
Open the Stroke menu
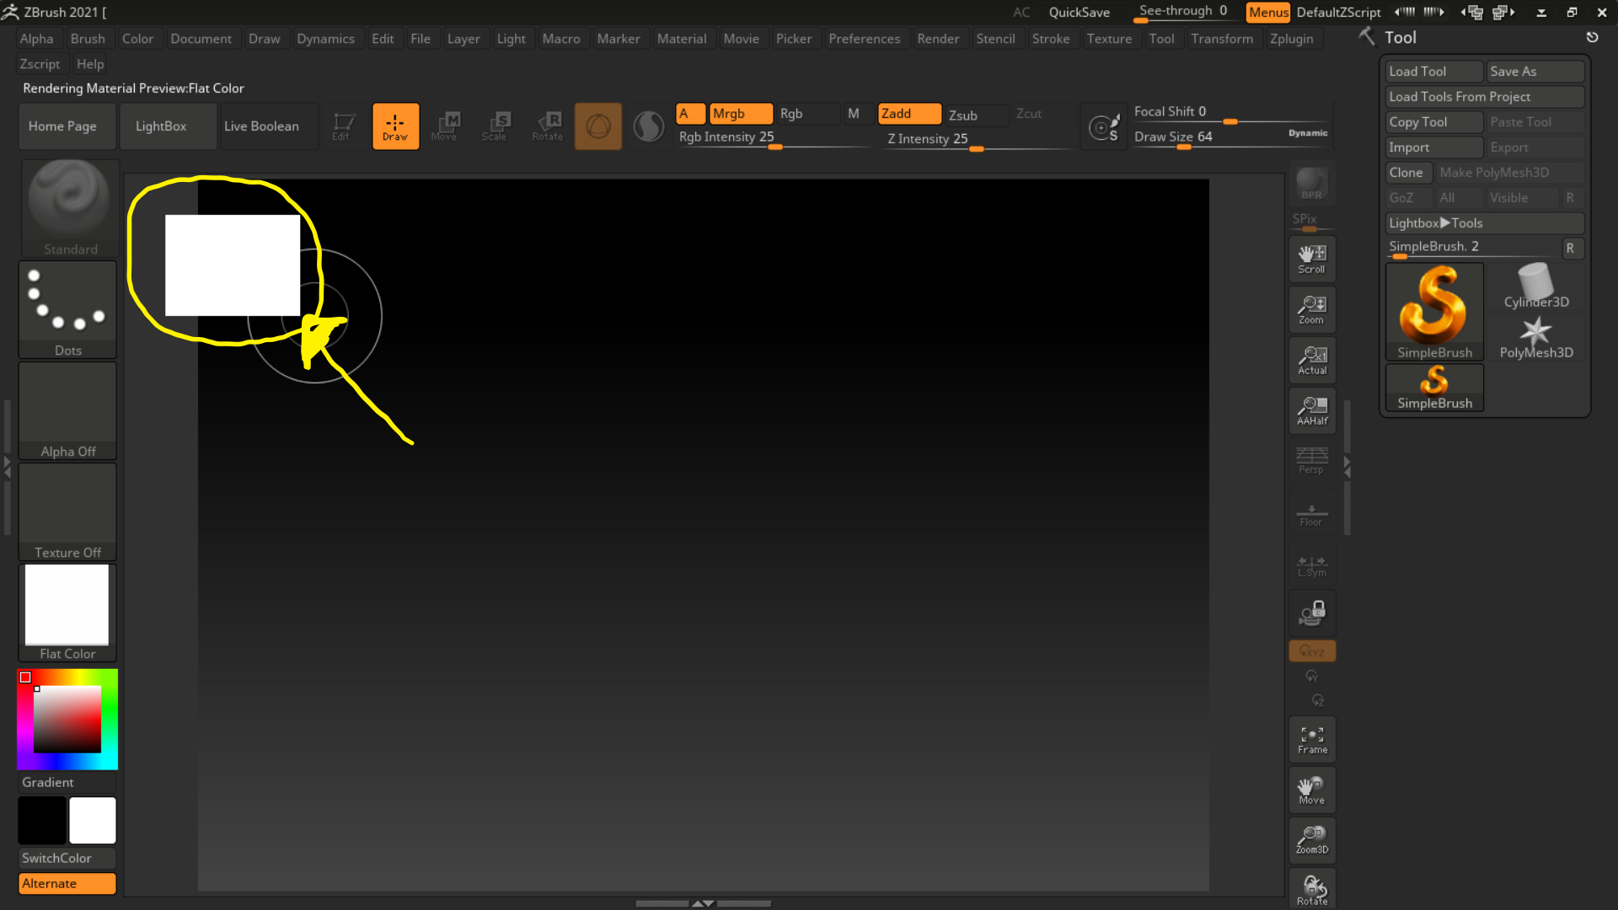pyautogui.click(x=1050, y=39)
